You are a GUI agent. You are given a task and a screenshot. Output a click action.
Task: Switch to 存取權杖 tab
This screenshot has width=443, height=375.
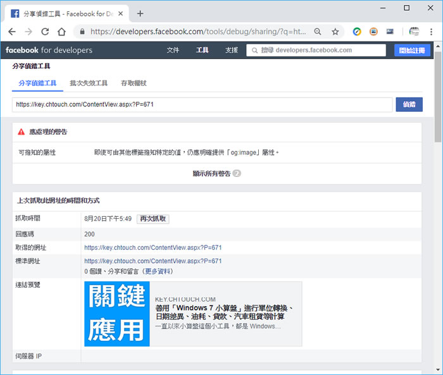pos(134,83)
